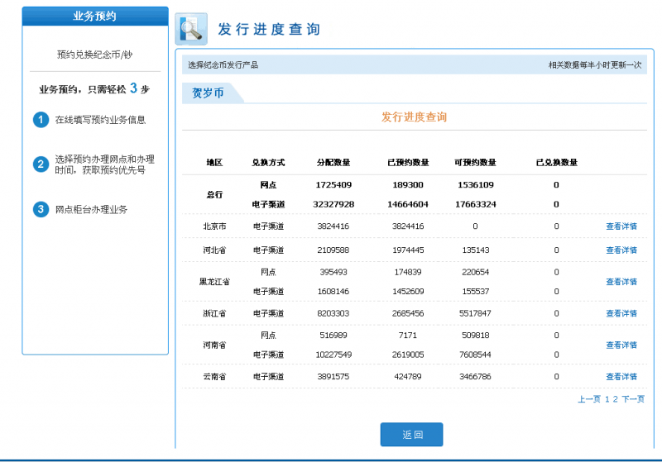The image size is (662, 462).
Task: Click the step 2 circle icon
Action: pyautogui.click(x=41, y=164)
